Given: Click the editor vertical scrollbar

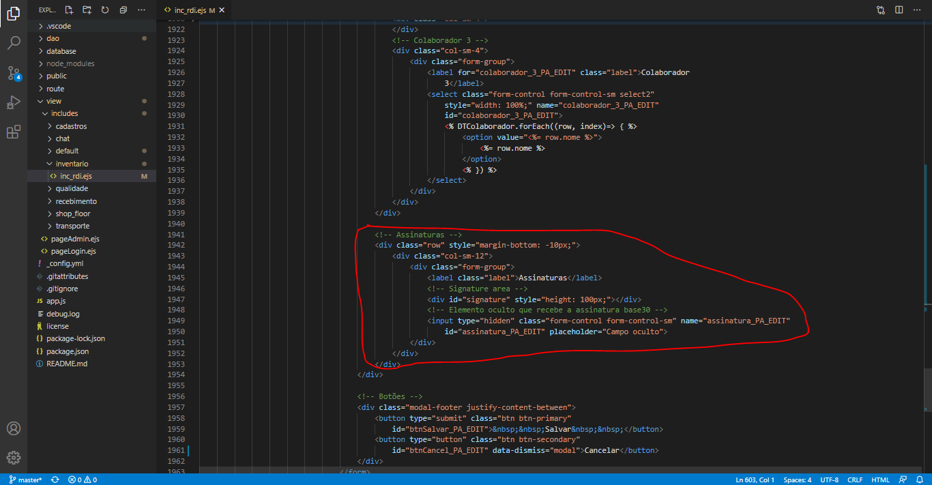Looking at the screenshot, I should tap(927, 273).
